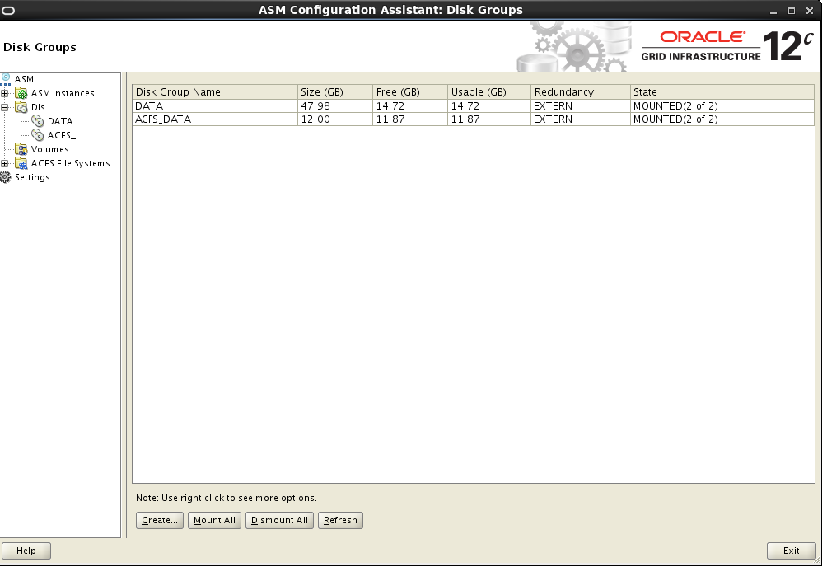This screenshot has height=567, width=827.
Task: Click the 14.72 free cell for DATA
Action: (x=410, y=106)
